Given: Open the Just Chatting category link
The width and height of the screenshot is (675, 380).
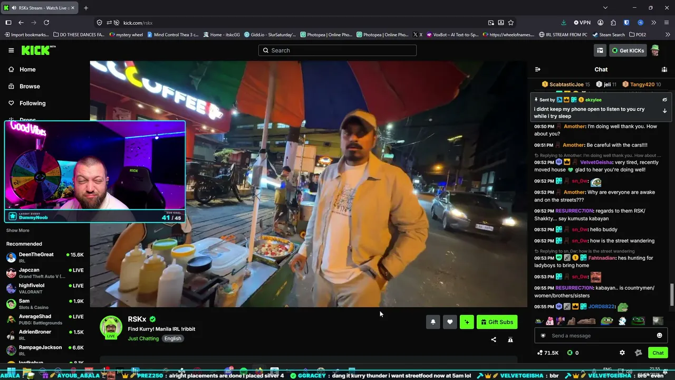Looking at the screenshot, I should coord(143,339).
